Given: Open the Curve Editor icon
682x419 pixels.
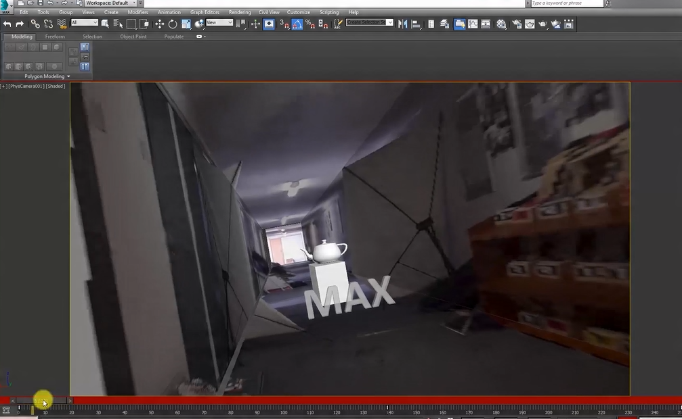Looking at the screenshot, I should coord(473,24).
